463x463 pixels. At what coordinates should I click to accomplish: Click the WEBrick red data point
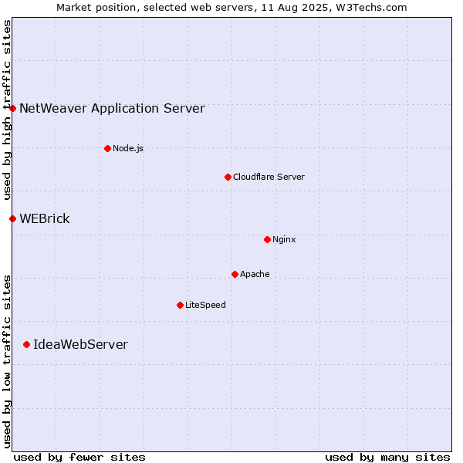click(x=12, y=219)
